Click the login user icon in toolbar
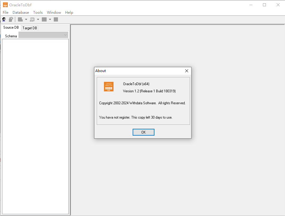The image size is (285, 216). pos(4,19)
